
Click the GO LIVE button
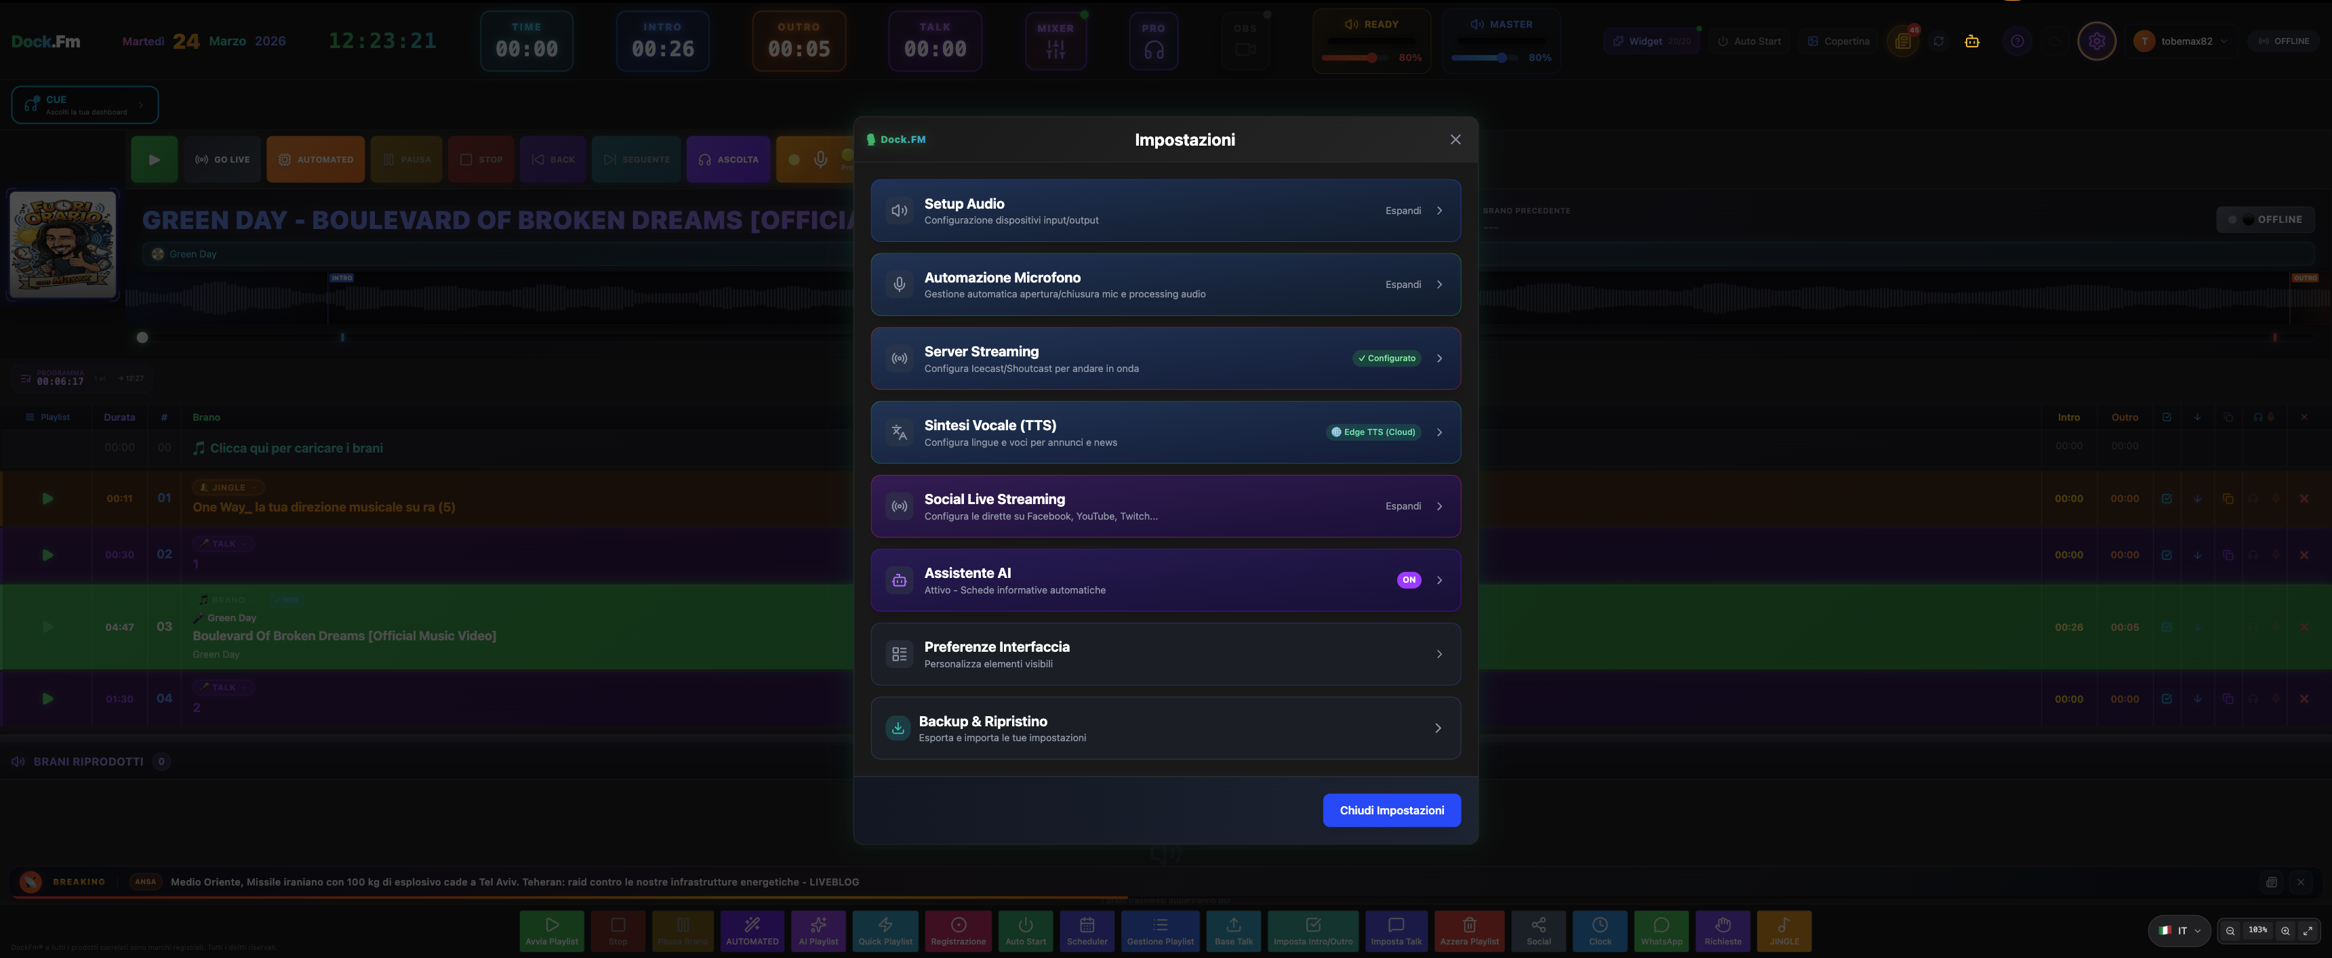pyautogui.click(x=222, y=159)
